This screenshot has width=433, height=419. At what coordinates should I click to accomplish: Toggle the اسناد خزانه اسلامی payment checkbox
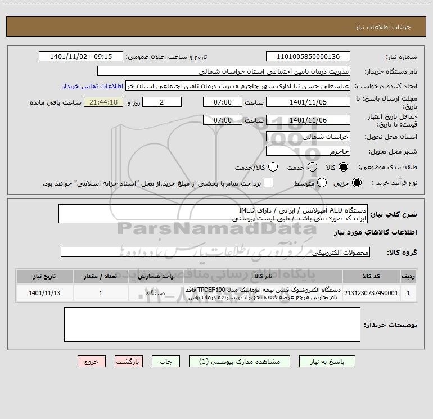[x=268, y=183]
